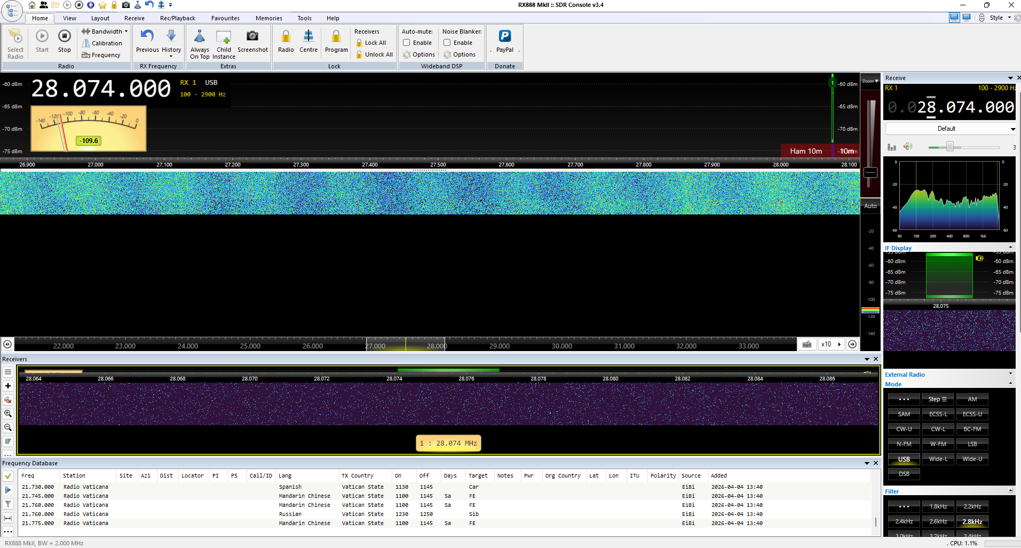Image resolution: width=1021 pixels, height=548 pixels.
Task: Open the Memories tab
Action: tap(269, 18)
